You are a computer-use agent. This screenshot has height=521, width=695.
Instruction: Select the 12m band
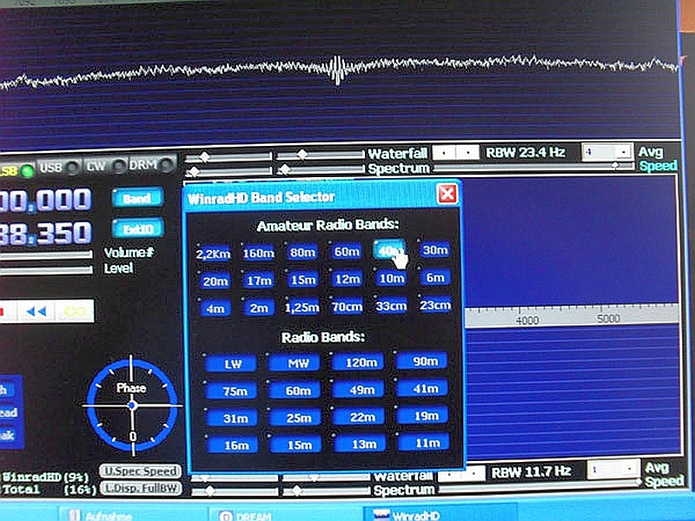click(x=347, y=279)
